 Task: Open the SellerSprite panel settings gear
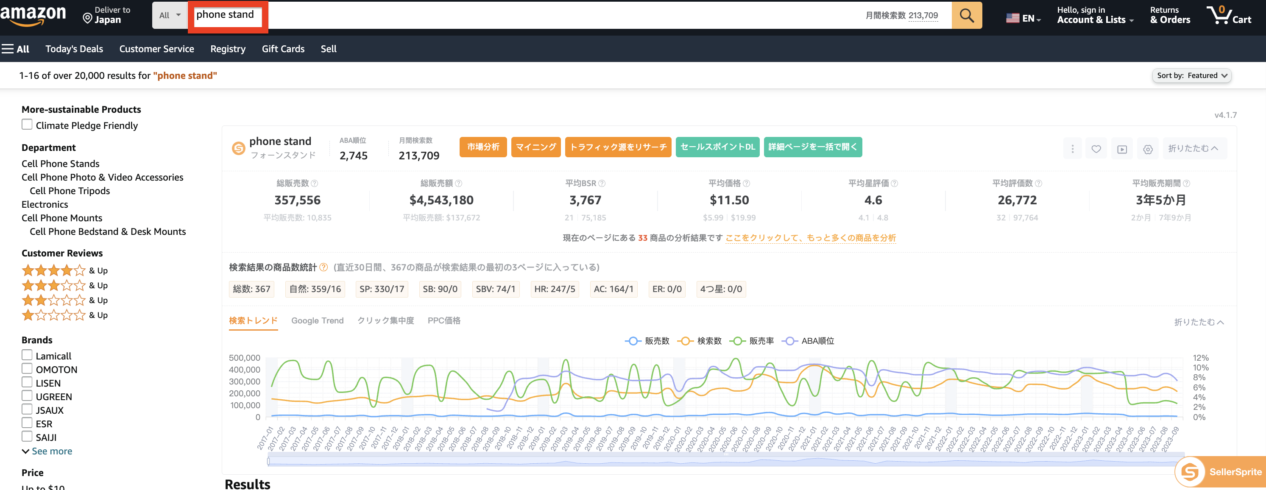click(x=1148, y=149)
